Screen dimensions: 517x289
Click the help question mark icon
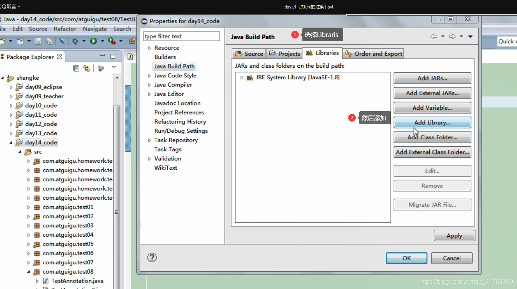(x=152, y=257)
